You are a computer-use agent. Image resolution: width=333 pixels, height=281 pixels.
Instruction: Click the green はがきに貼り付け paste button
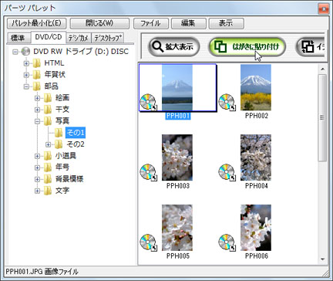[247, 47]
